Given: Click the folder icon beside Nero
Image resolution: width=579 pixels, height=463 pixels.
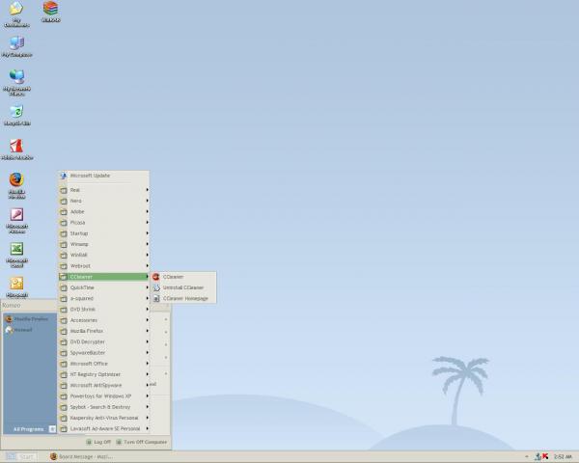Looking at the screenshot, I should click(x=64, y=202).
